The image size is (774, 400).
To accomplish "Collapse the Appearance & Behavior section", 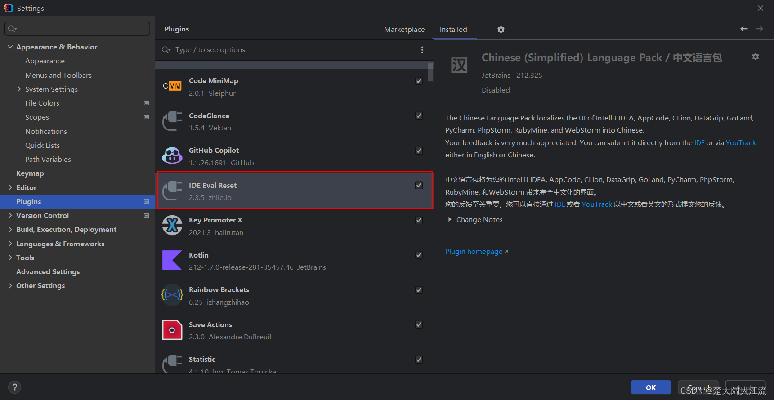I will point(10,47).
